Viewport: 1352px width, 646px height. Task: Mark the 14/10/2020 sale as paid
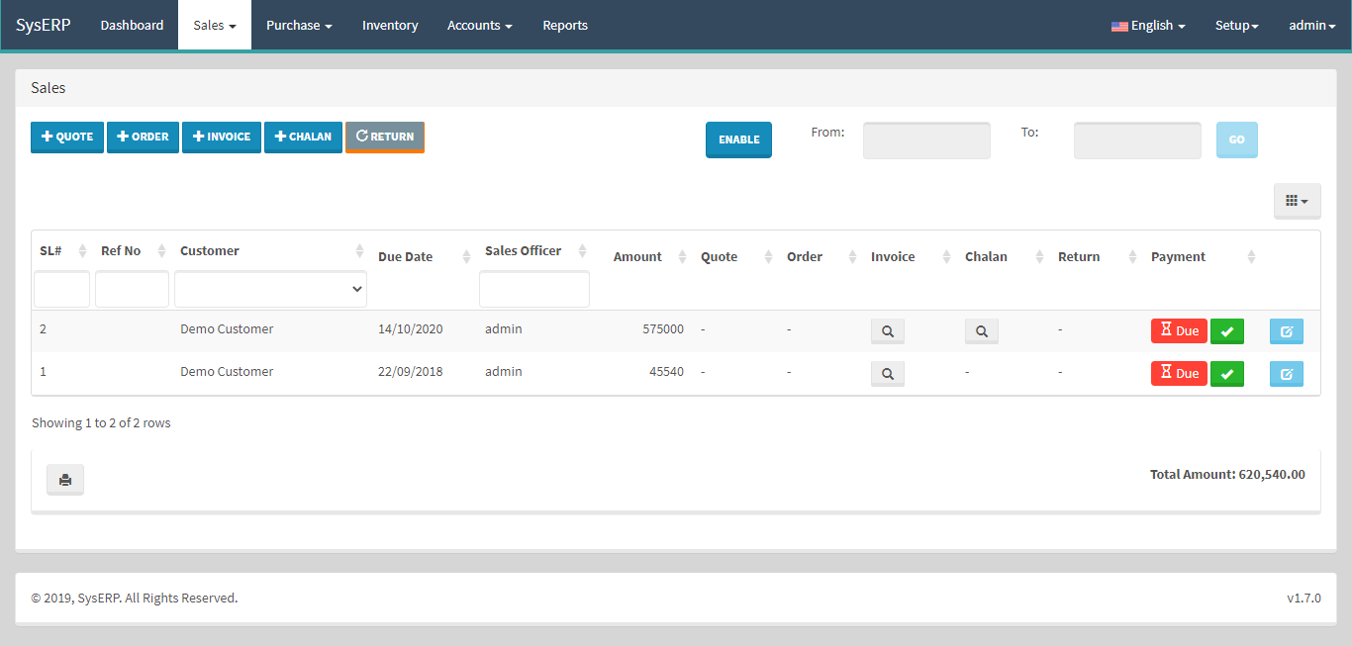[x=1227, y=331]
